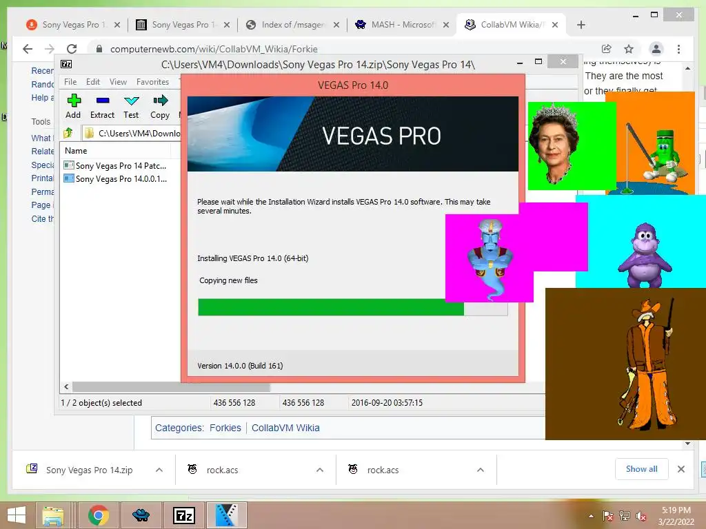Click the Queen agent character image
Screen dimensions: 706x529
point(554,144)
